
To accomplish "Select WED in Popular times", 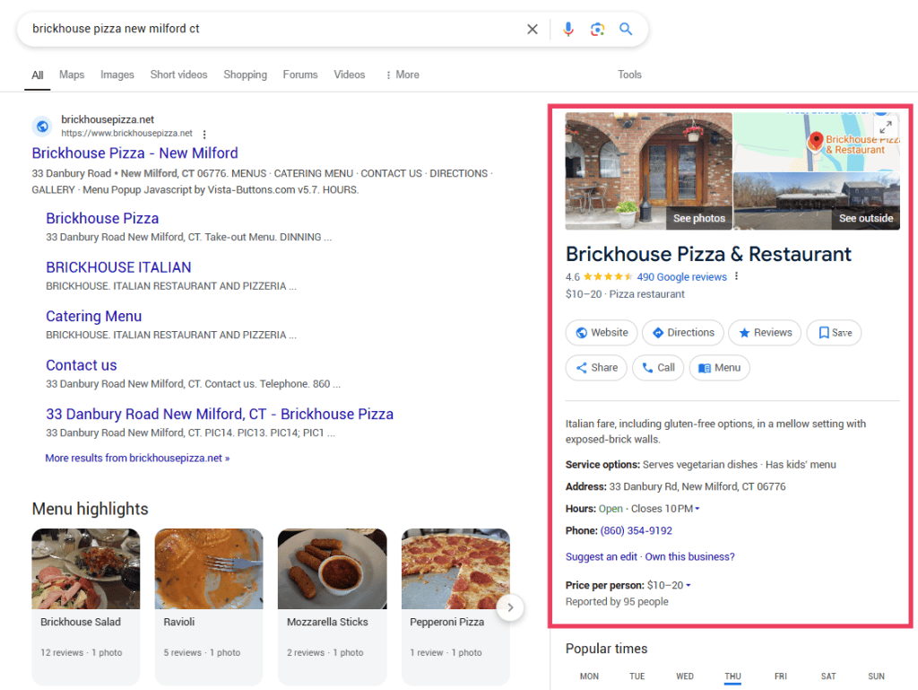I will pyautogui.click(x=684, y=677).
